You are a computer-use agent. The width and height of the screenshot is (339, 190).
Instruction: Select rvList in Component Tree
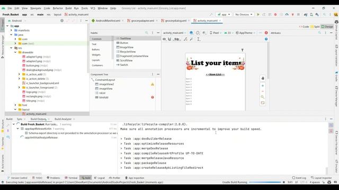coord(102,93)
